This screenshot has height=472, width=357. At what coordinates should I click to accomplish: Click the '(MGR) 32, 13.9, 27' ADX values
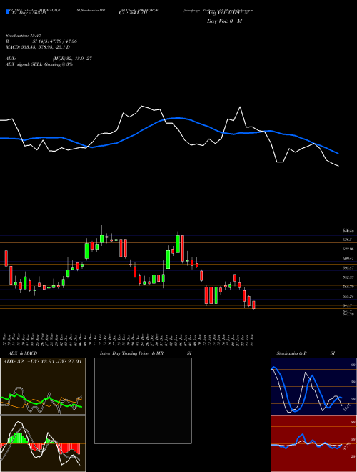[x=72, y=59]
